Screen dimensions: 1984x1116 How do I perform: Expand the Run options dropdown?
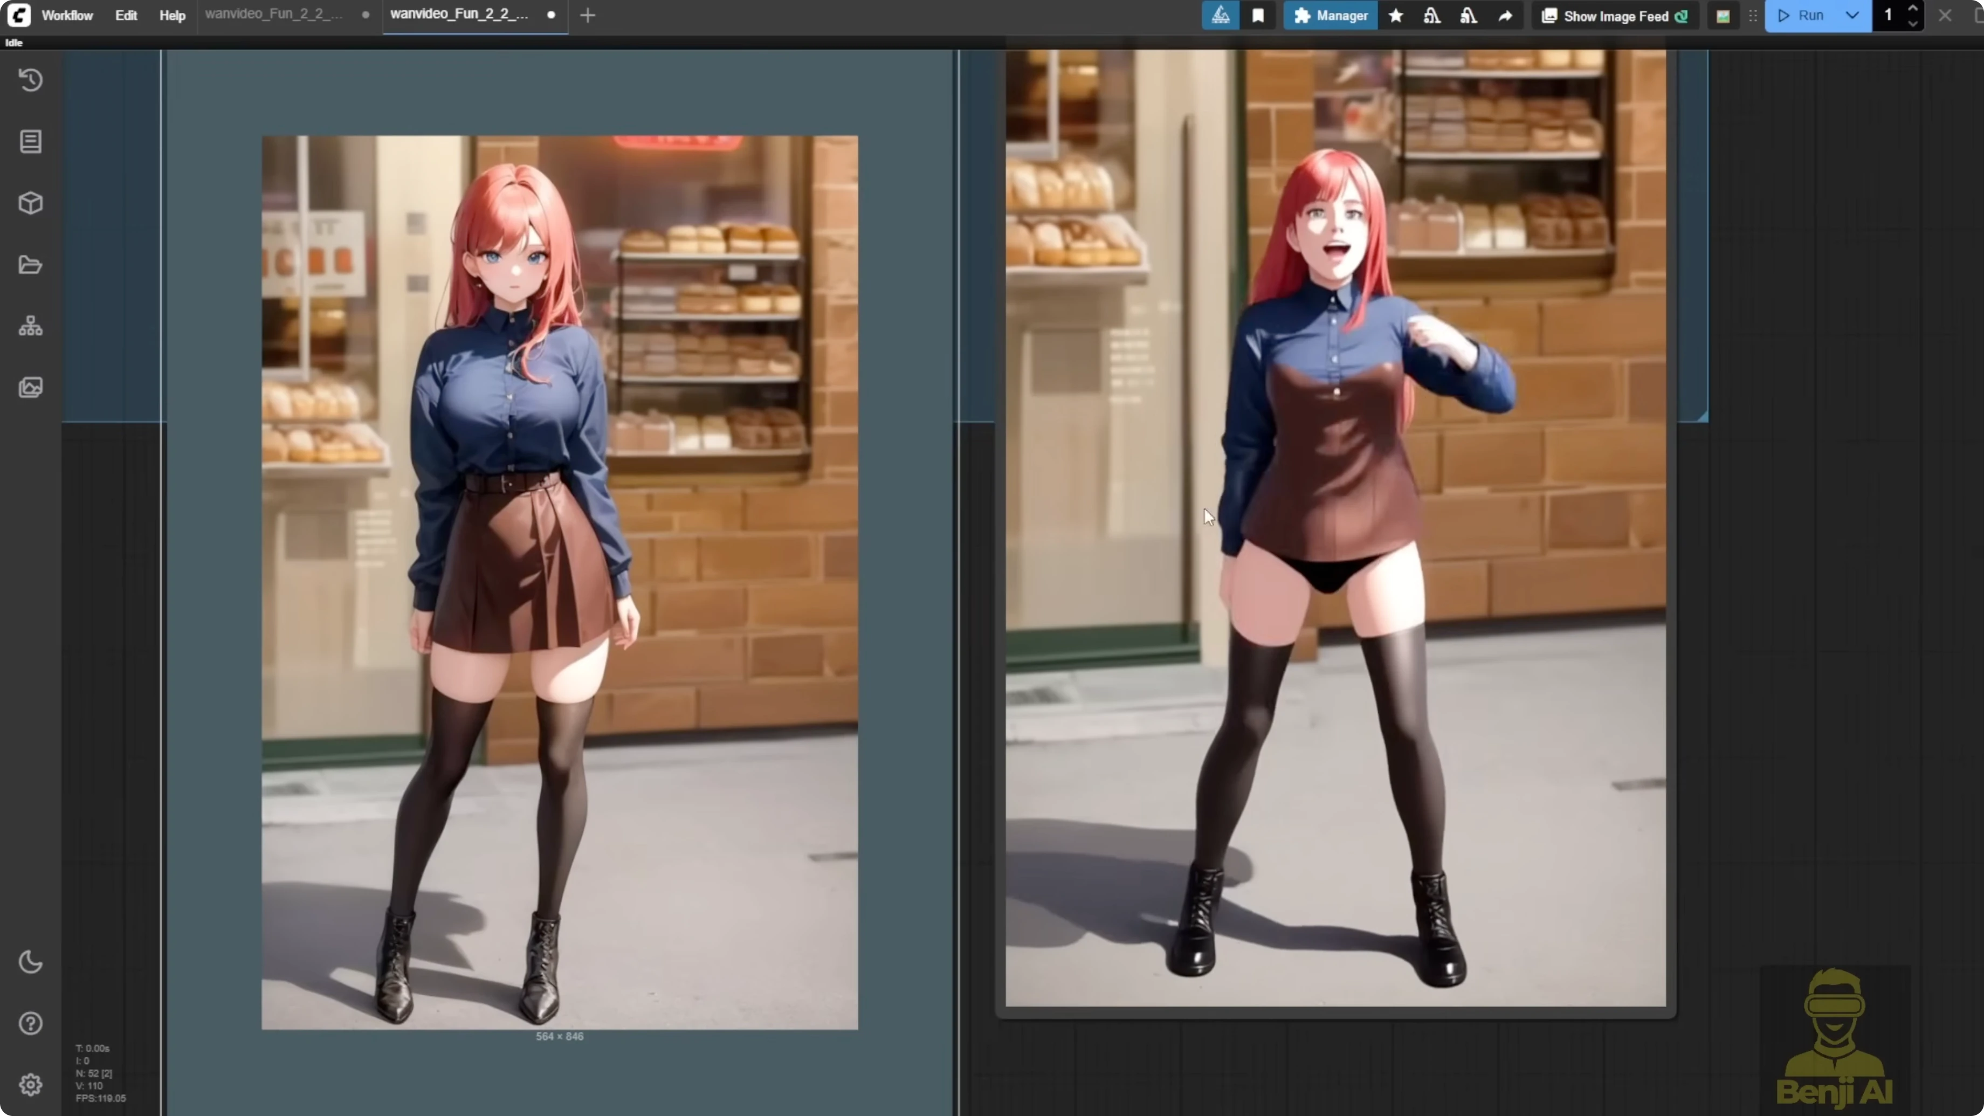pos(1852,16)
